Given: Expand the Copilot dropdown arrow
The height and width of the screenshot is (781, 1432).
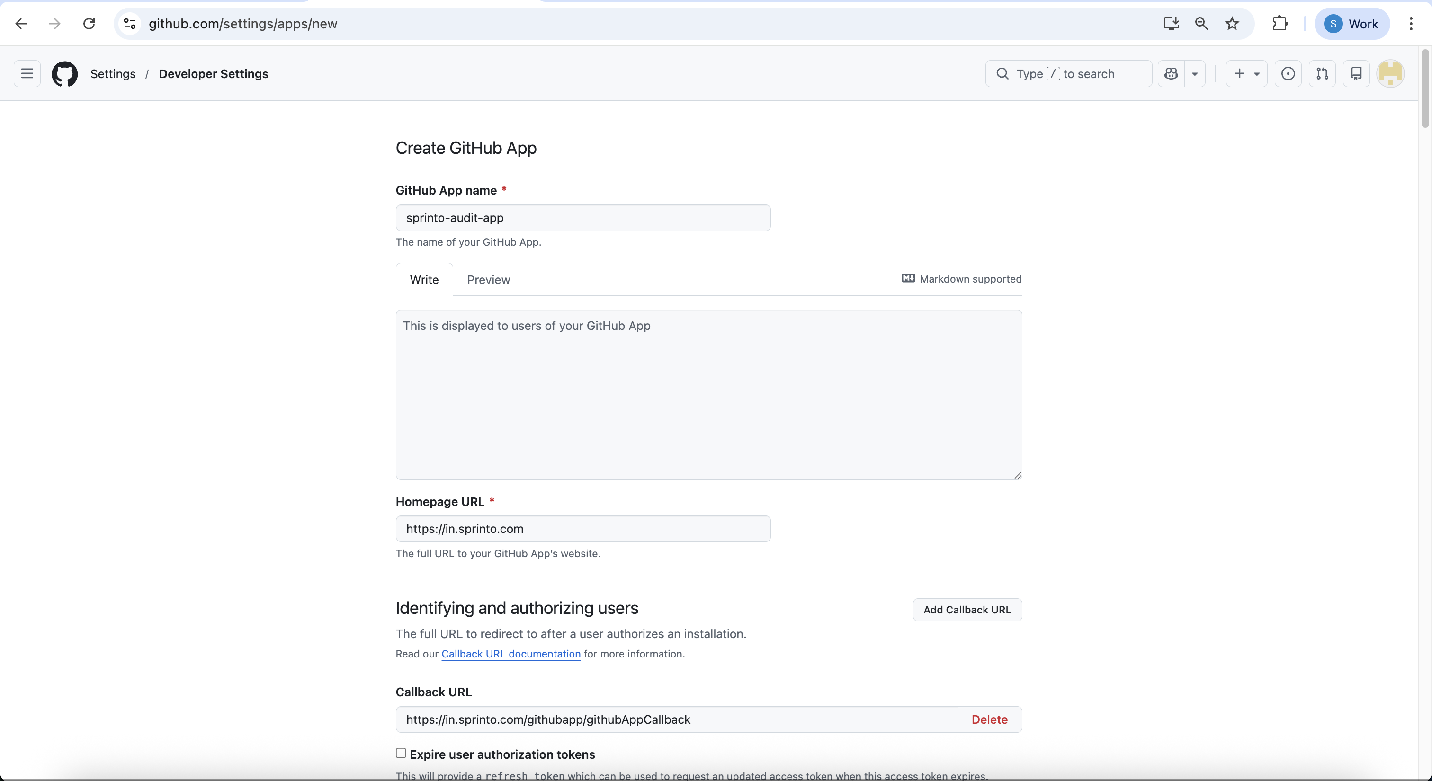Looking at the screenshot, I should (x=1195, y=74).
